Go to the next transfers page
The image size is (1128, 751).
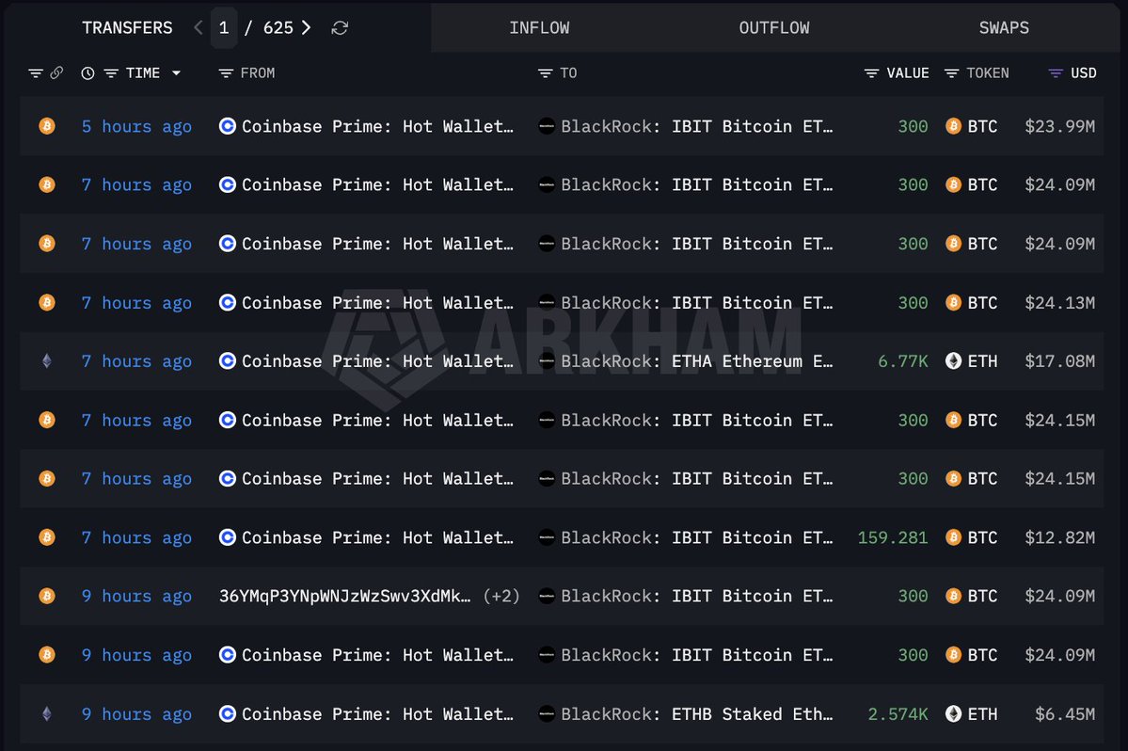click(307, 28)
